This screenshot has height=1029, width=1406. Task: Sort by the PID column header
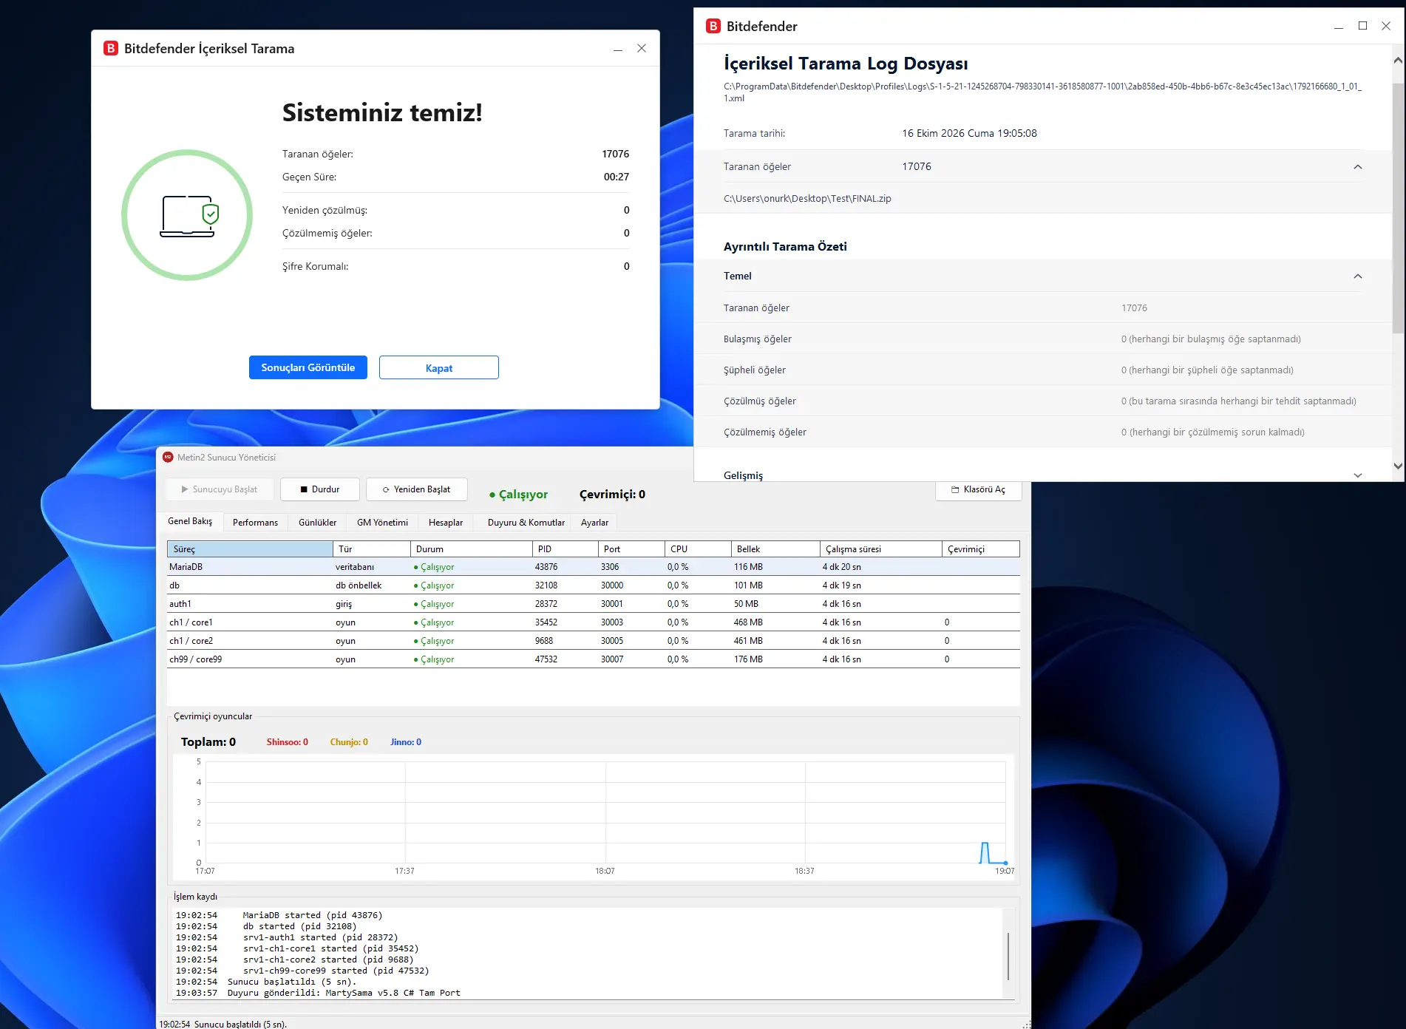point(565,549)
